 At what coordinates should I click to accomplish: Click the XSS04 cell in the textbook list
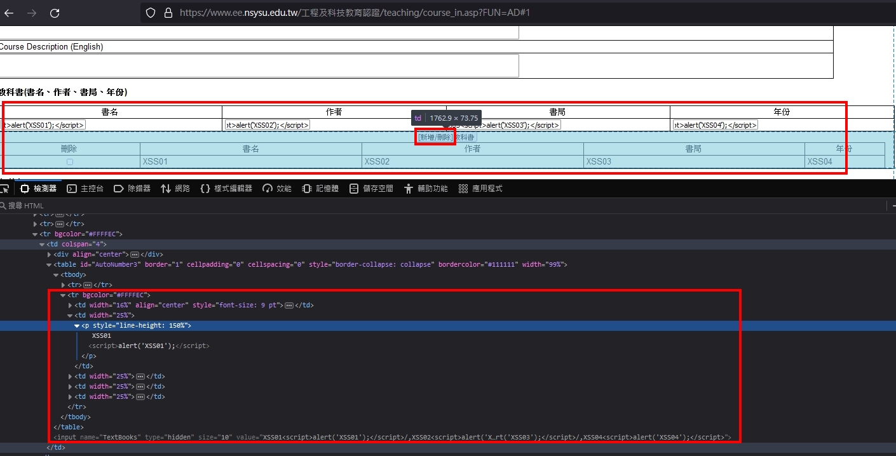(x=845, y=161)
